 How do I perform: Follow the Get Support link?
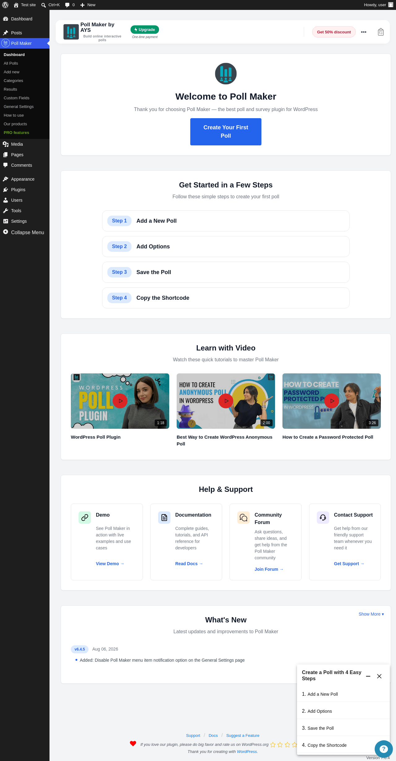[x=349, y=564]
